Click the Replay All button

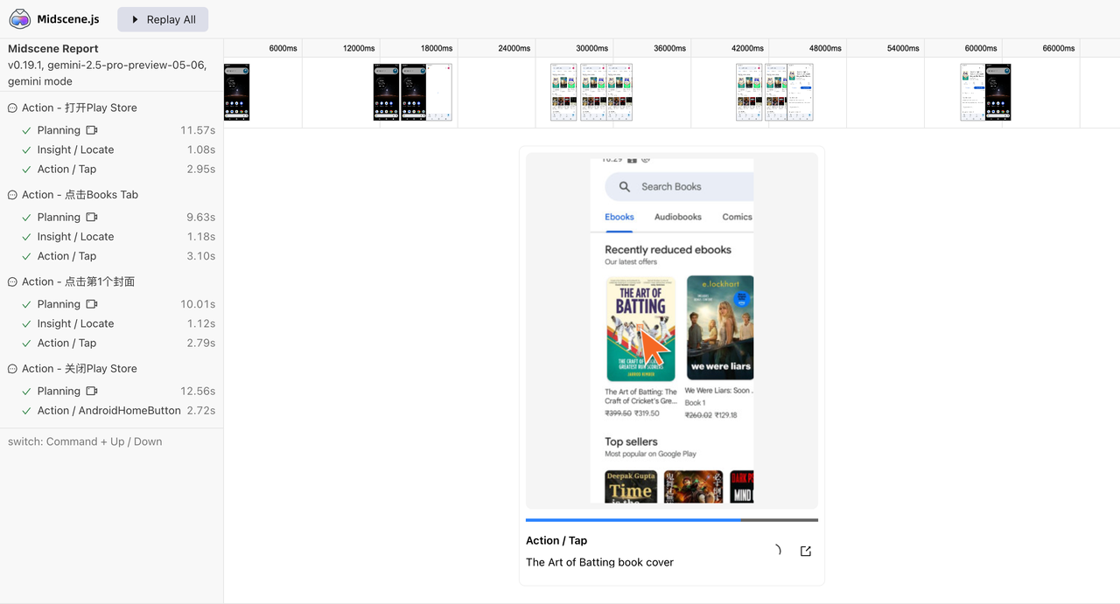coord(163,19)
